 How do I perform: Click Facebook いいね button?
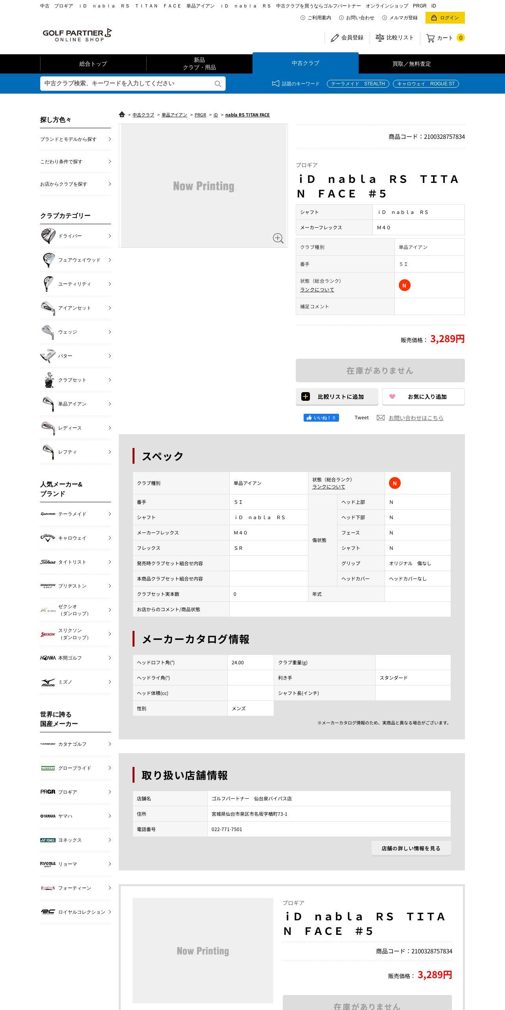tap(321, 418)
